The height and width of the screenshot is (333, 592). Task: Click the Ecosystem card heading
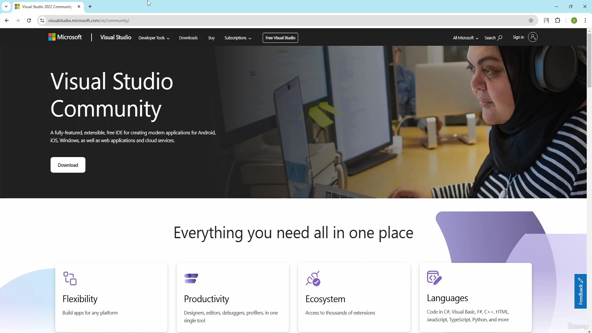[325, 299]
